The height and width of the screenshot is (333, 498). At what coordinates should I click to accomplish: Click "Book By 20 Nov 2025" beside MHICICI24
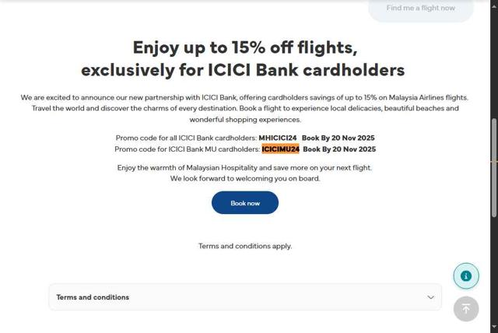coord(338,138)
